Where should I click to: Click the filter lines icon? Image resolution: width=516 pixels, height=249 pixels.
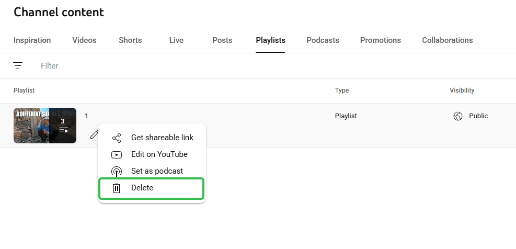click(x=18, y=65)
